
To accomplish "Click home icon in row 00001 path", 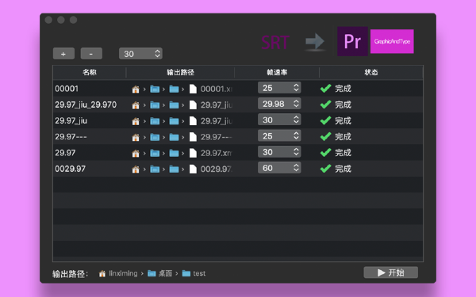I will pyautogui.click(x=136, y=89).
